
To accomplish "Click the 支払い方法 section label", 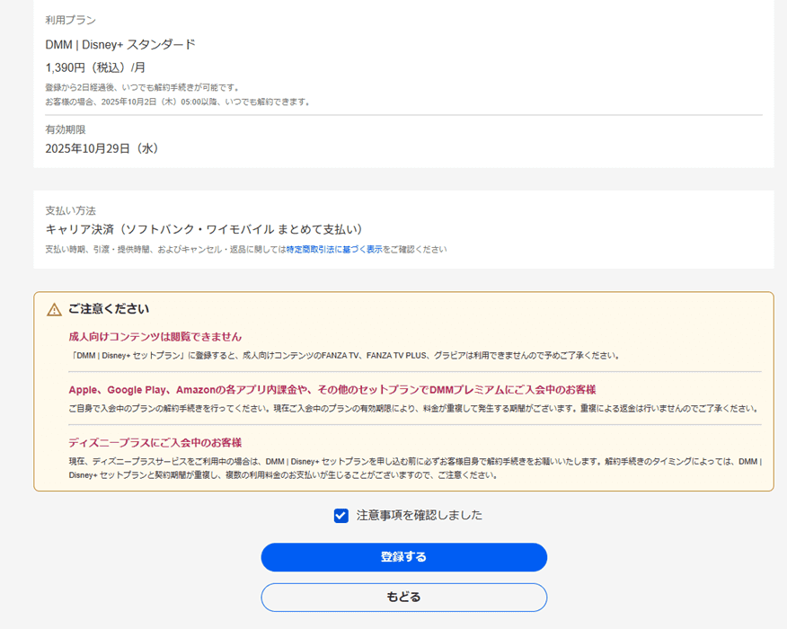I will pyautogui.click(x=71, y=210).
